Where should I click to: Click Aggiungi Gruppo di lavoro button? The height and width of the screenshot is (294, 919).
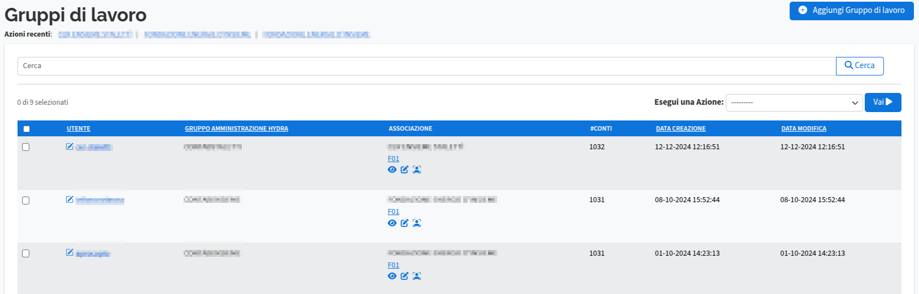click(x=851, y=11)
